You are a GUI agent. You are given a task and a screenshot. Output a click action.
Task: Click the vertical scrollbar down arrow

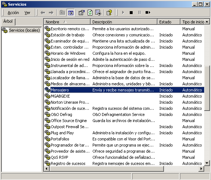pos(207,163)
